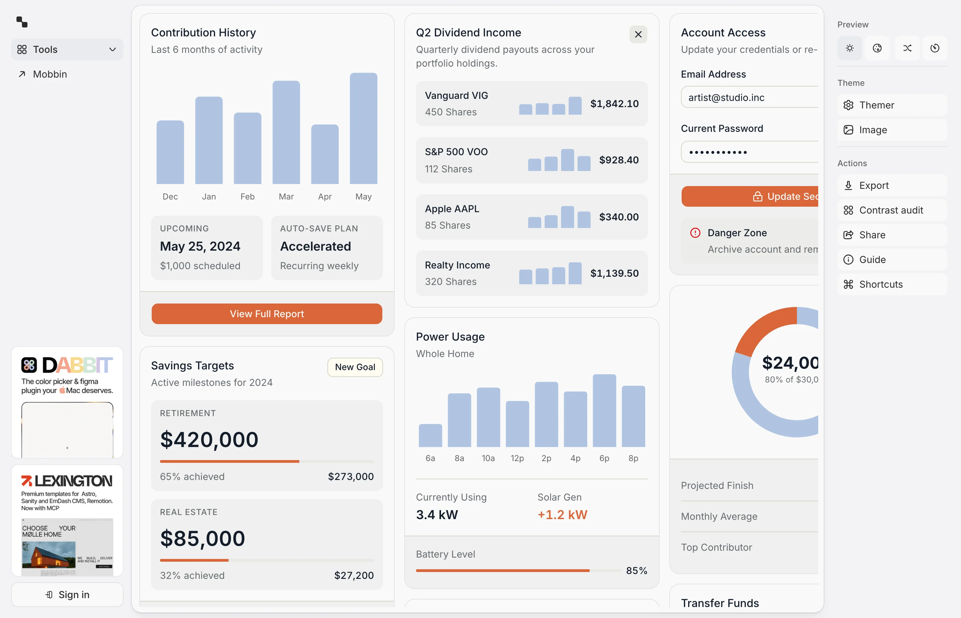Expand the Tools dropdown chevron

[112, 49]
